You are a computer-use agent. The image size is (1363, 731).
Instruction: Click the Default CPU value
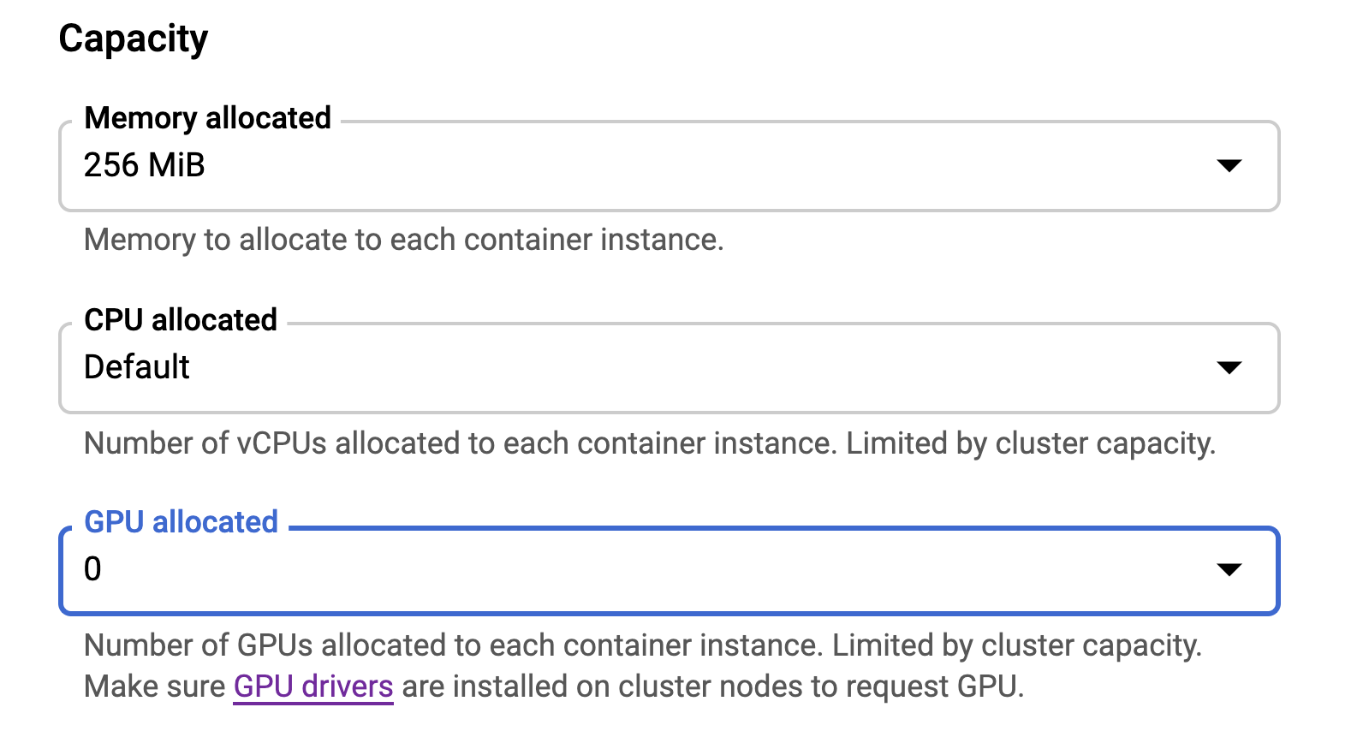137,367
